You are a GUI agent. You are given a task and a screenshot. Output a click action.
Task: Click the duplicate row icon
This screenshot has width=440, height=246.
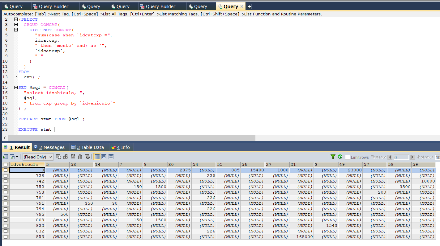[x=66, y=157]
